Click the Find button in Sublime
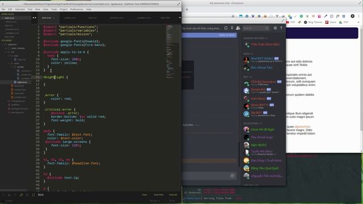The image size is (363, 204). [145, 195]
